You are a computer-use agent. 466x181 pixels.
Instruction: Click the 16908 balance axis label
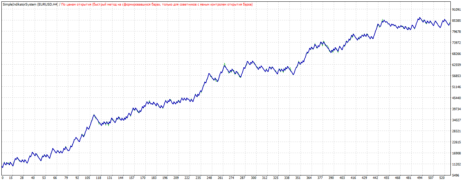(x=457, y=153)
